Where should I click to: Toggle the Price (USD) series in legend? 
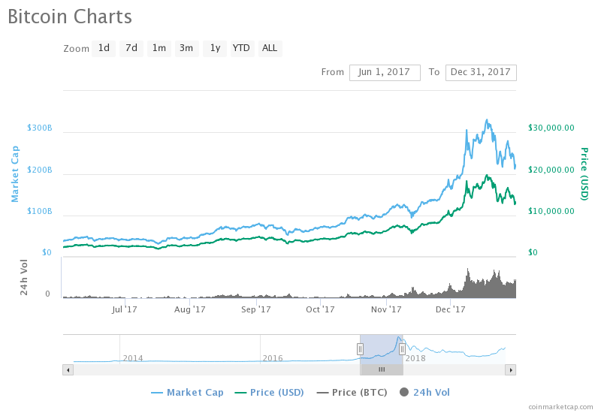(x=270, y=392)
